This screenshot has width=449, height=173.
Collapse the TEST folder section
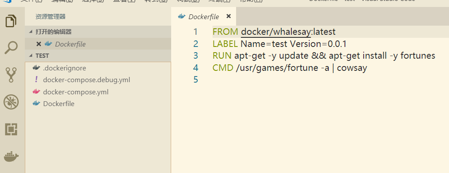(x=98, y=56)
